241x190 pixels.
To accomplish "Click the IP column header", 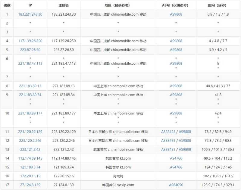I will tap(30, 5).
